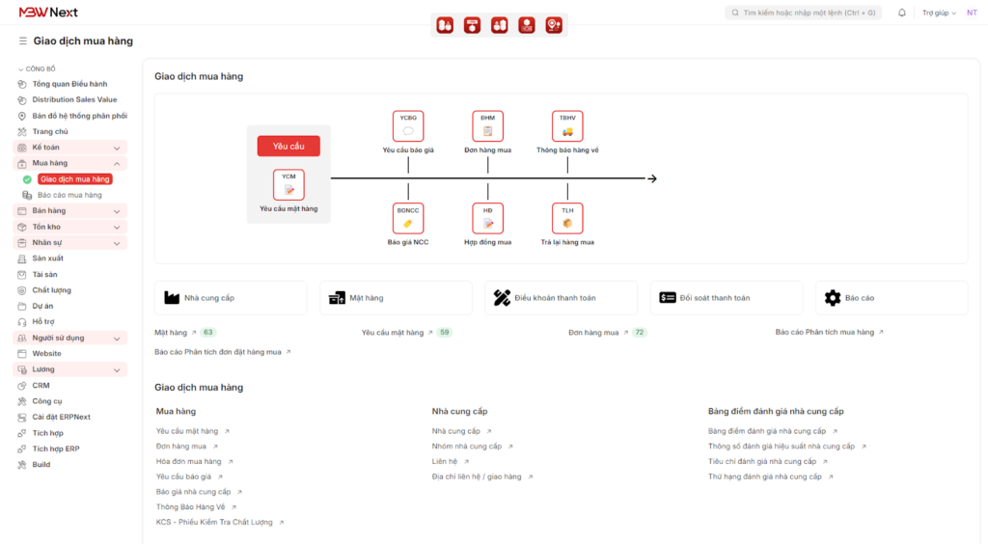Click the red Yêu cầu button
This screenshot has height=544, width=988.
[x=288, y=146]
